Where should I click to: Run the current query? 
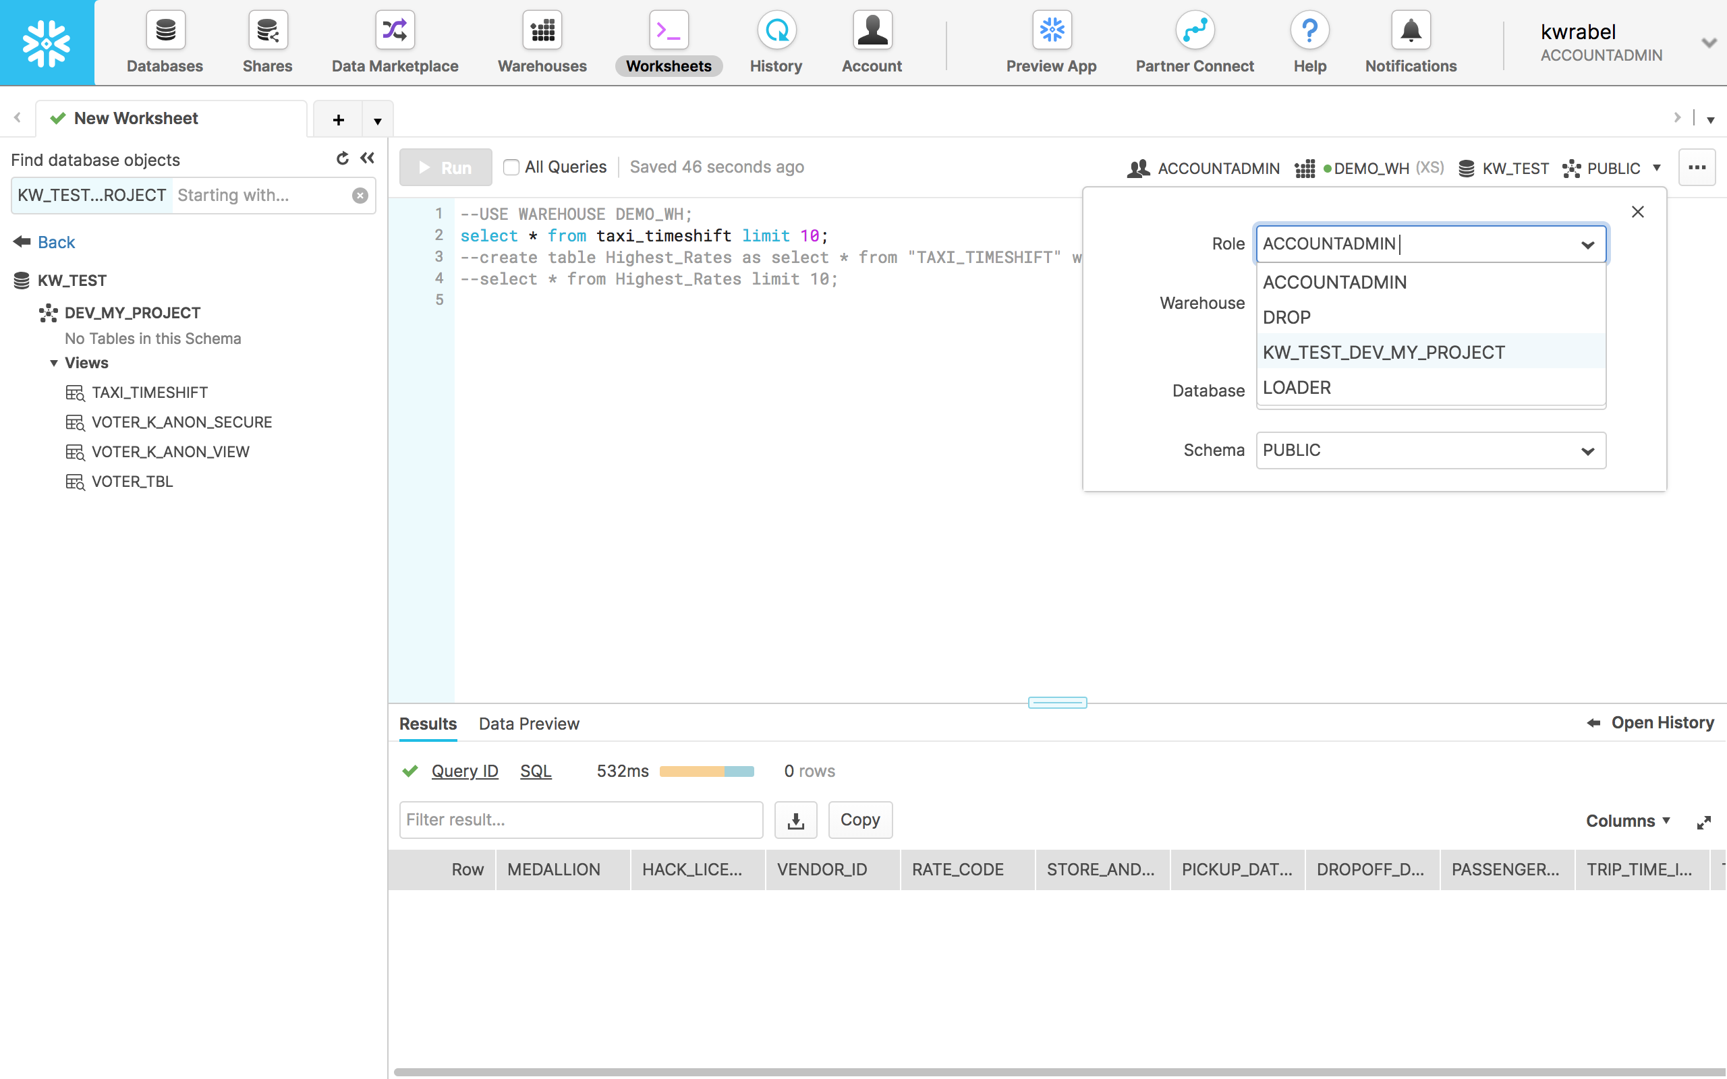(x=445, y=168)
